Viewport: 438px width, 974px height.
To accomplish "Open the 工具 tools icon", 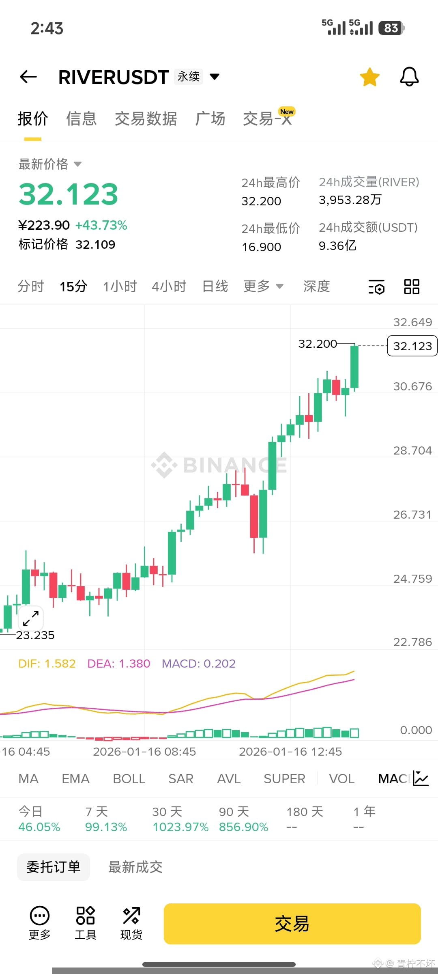I will 86,923.
